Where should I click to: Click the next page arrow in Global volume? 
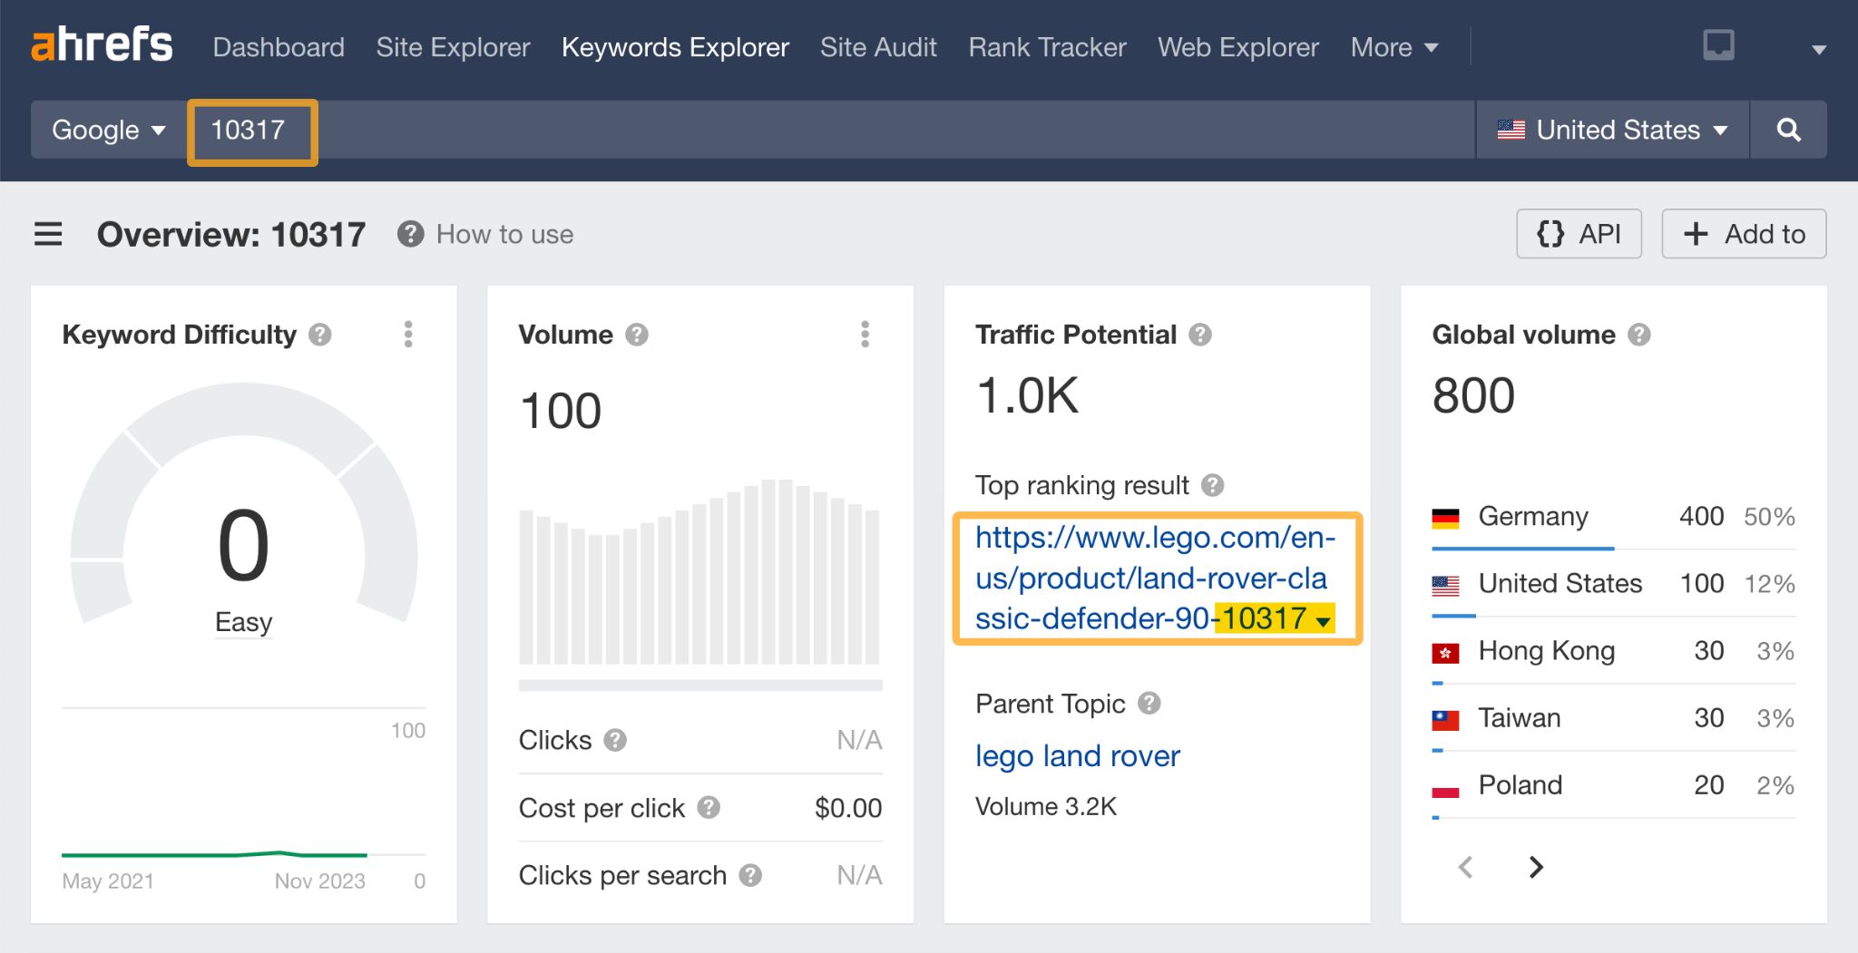pos(1536,867)
